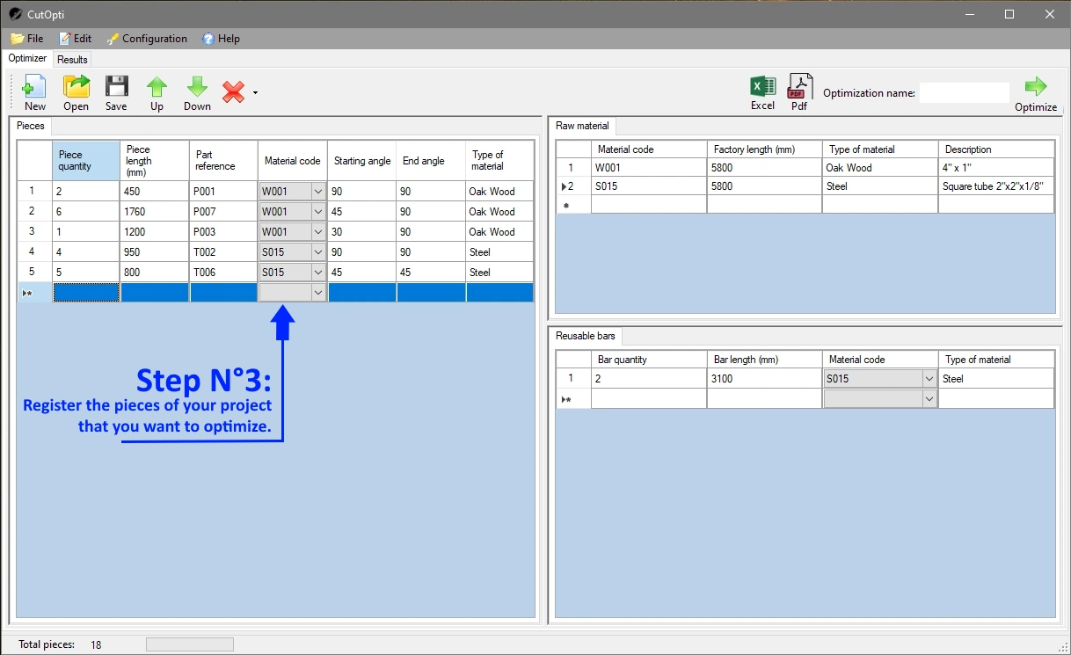Switch to the Results tab
Screen dimensions: 1071x655
[72, 60]
